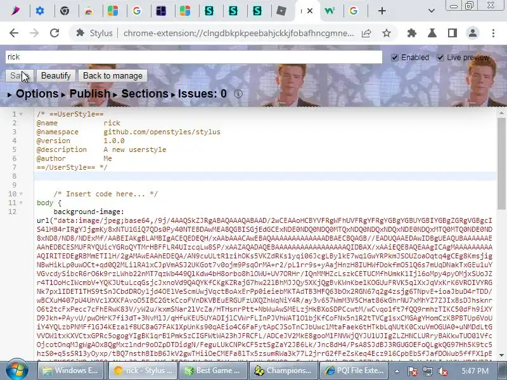Switch to the first Google tab
Image resolution: width=507 pixels, height=380 pixels.
click(x=137, y=11)
